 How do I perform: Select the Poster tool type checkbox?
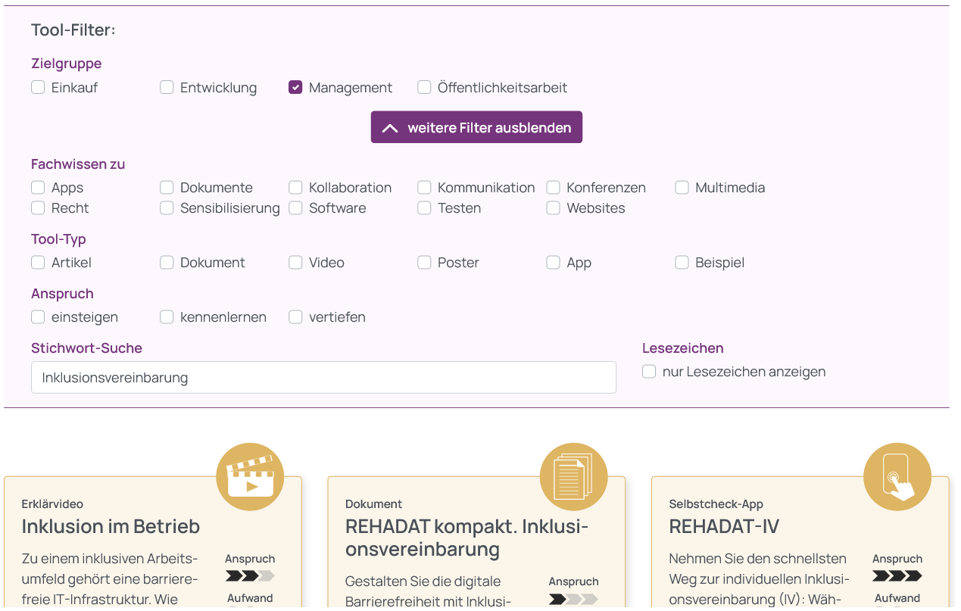point(424,262)
